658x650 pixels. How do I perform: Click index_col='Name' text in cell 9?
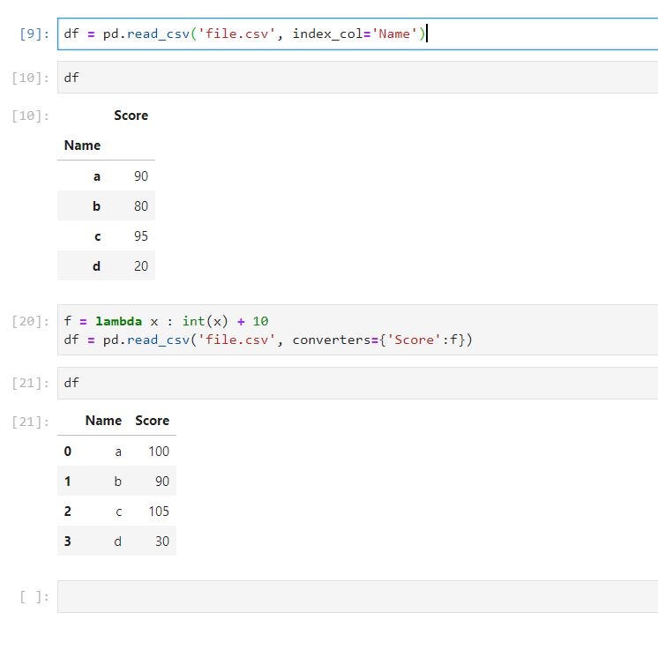[x=355, y=34]
